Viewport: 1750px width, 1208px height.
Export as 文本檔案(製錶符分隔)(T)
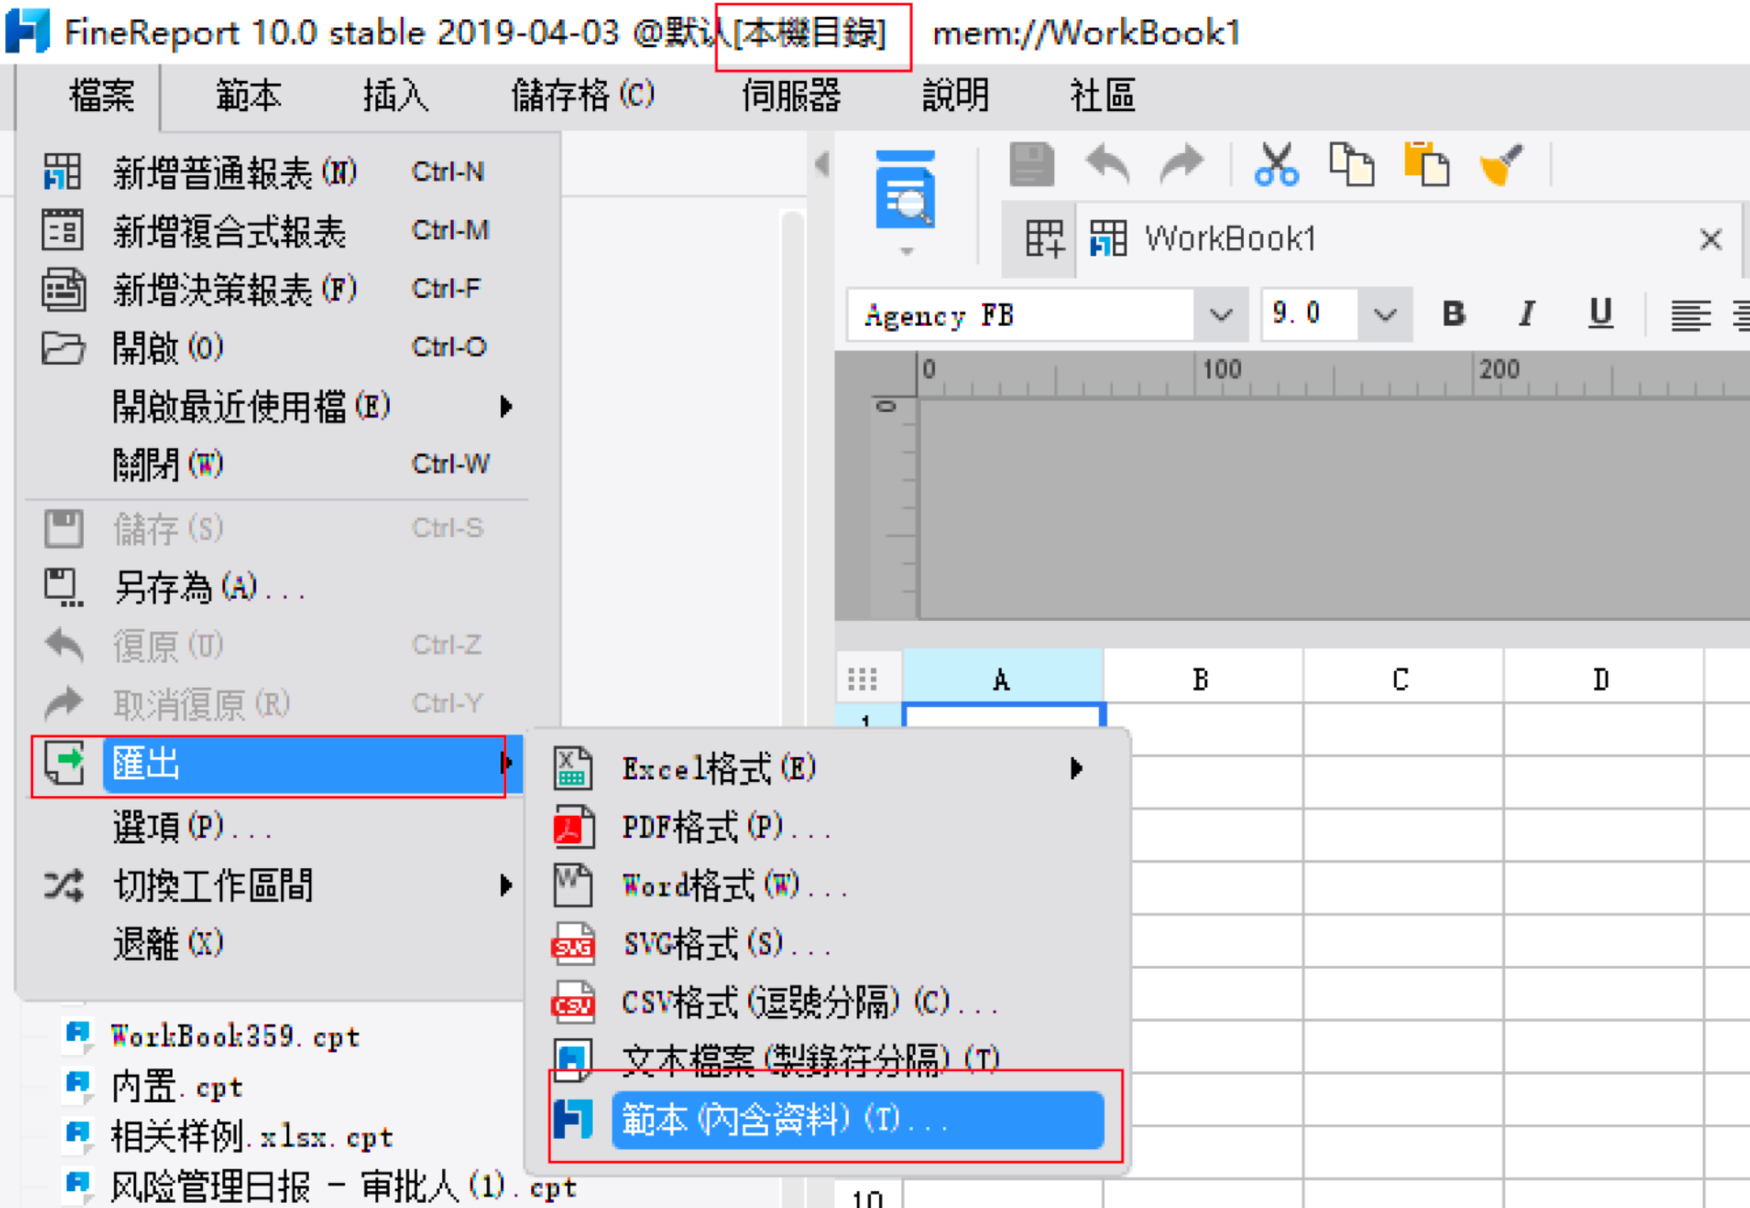pyautogui.click(x=827, y=1059)
